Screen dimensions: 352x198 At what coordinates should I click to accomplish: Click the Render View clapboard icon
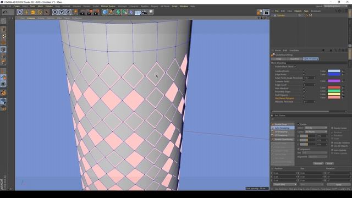click(82, 12)
